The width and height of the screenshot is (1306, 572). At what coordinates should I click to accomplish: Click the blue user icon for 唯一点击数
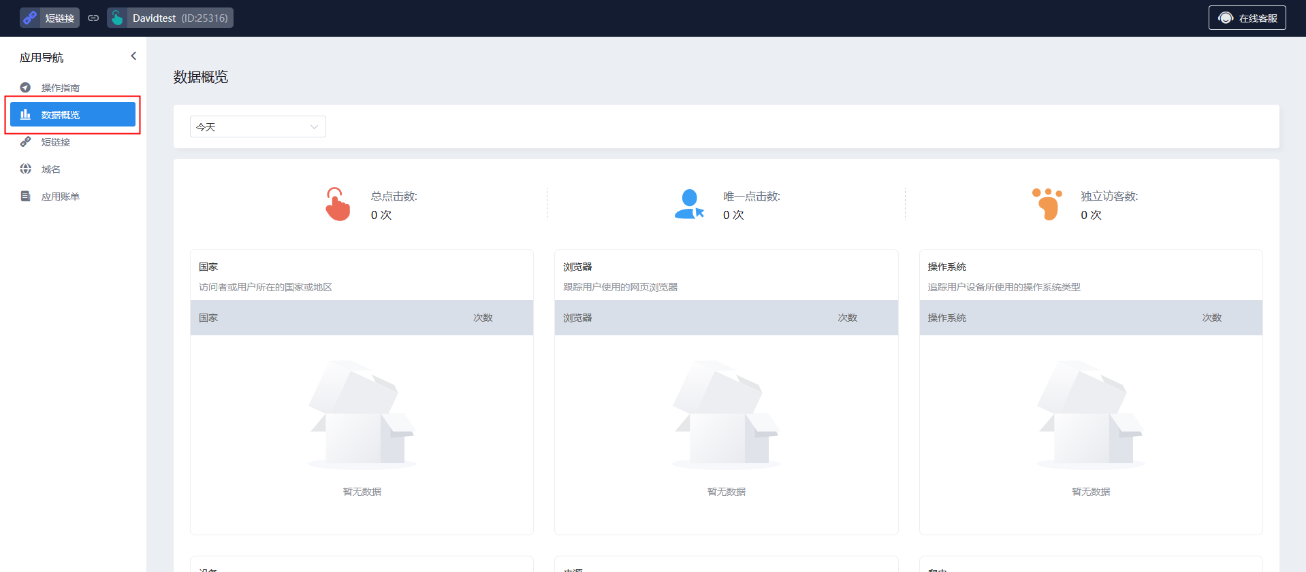point(689,204)
